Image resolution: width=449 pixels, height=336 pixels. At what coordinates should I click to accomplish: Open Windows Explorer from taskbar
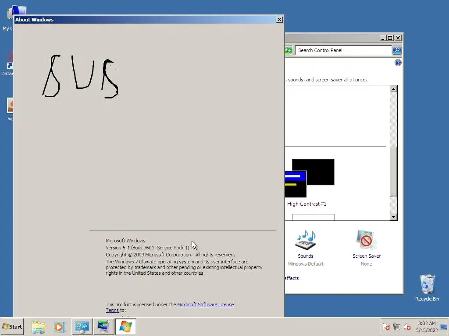[x=38, y=326]
